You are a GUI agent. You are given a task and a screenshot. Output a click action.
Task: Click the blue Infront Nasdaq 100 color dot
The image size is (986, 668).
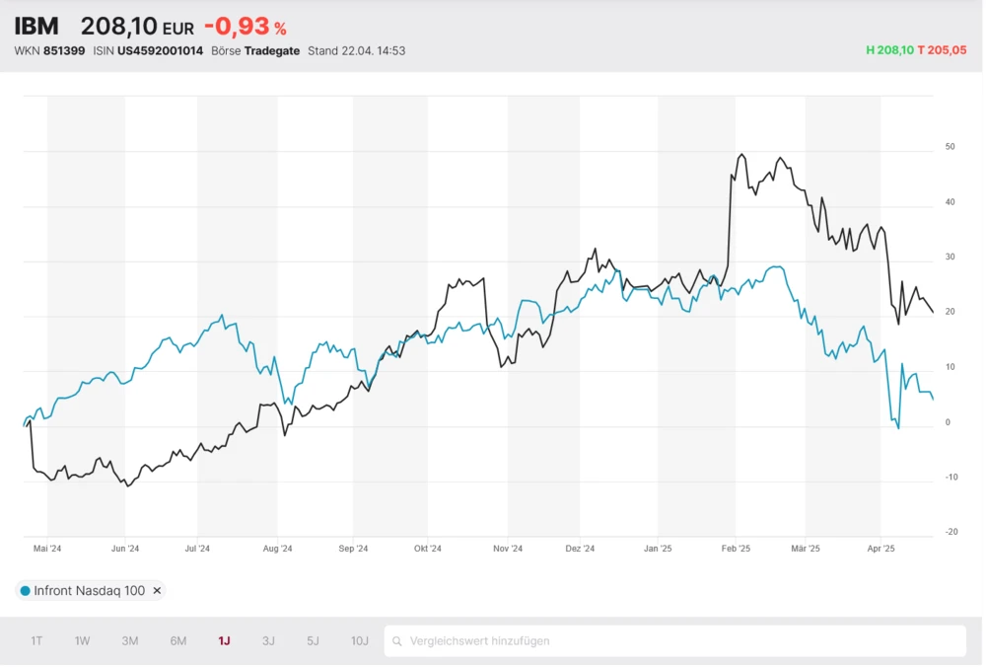click(25, 591)
